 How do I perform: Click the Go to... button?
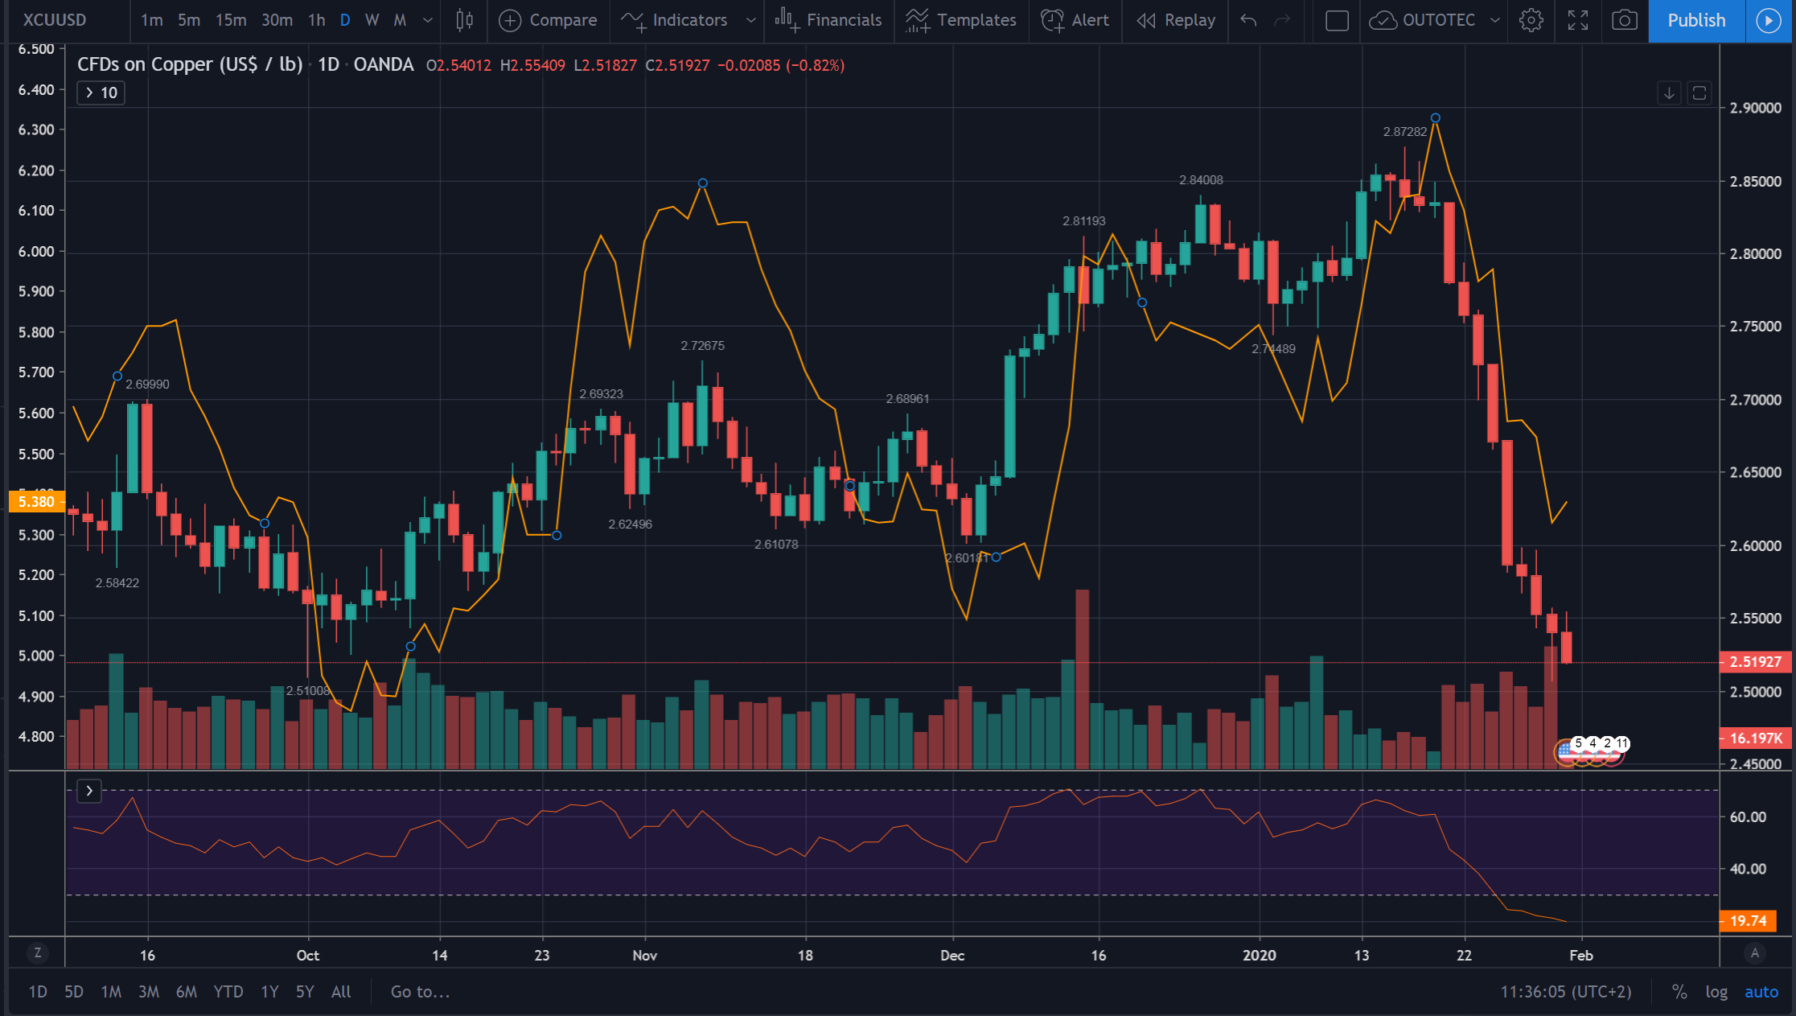420,992
